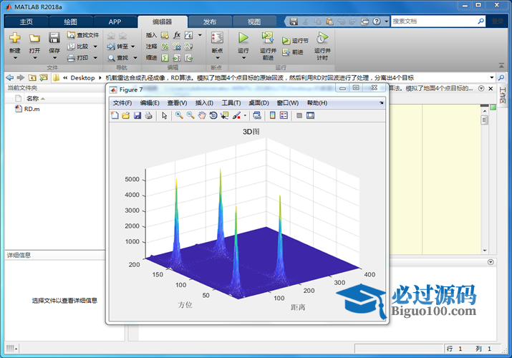Switch to the Home (主页) tab
The width and height of the screenshot is (512, 358).
coord(26,22)
